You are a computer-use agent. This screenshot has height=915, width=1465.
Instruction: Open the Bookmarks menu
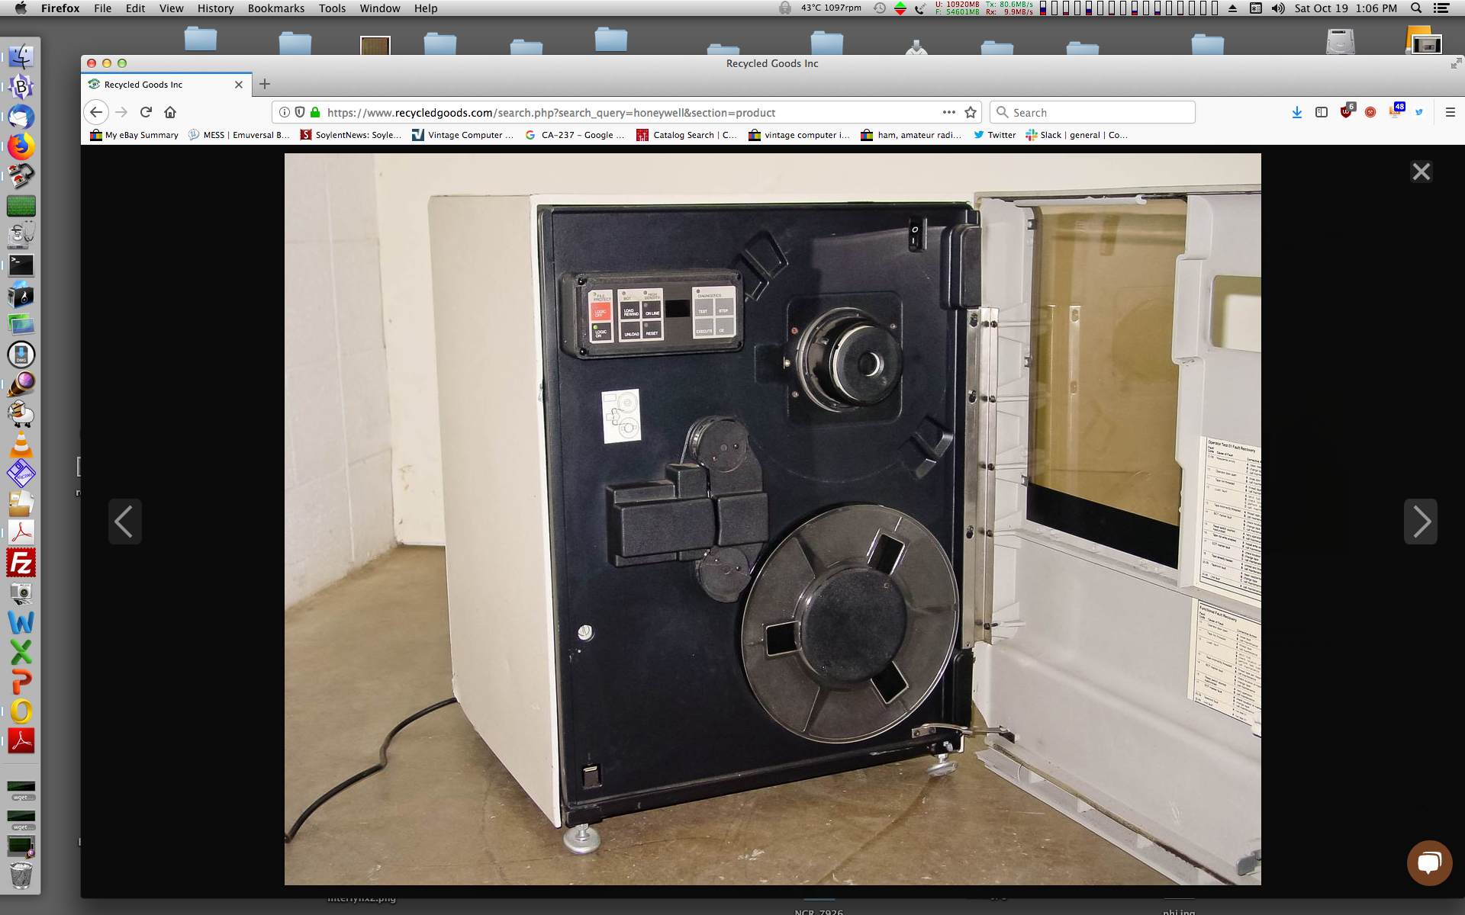275,8
